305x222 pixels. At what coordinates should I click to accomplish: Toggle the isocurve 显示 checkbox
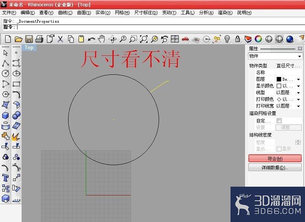tap(279, 149)
